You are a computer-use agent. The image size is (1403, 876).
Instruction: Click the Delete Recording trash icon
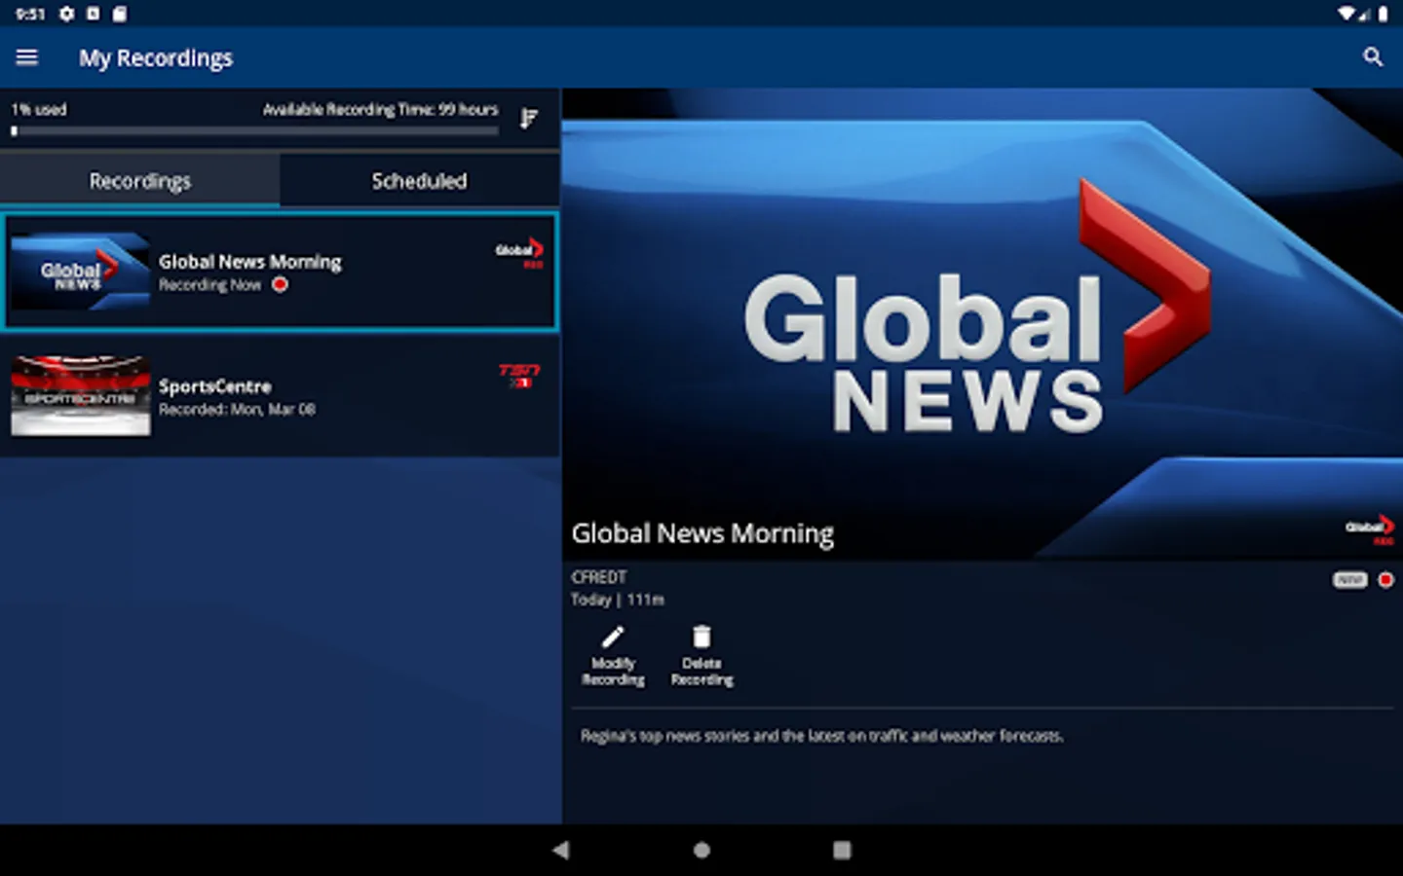coord(701,638)
